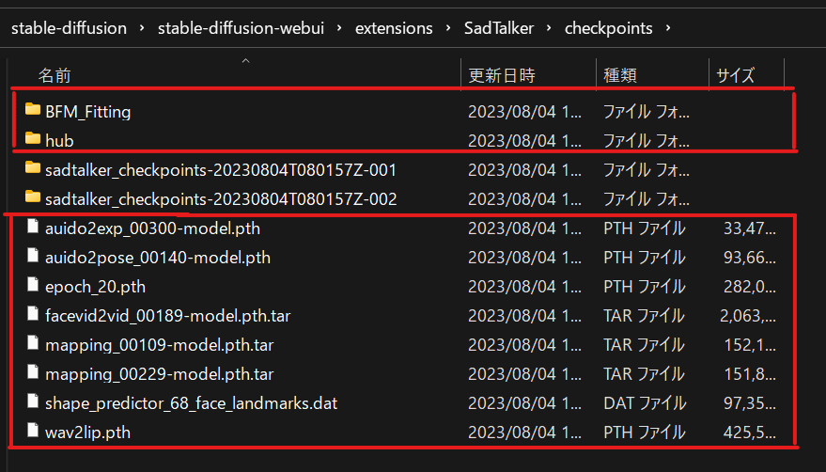This screenshot has width=826, height=472.
Task: Navigate to extensions breadcrumb
Action: point(394,28)
